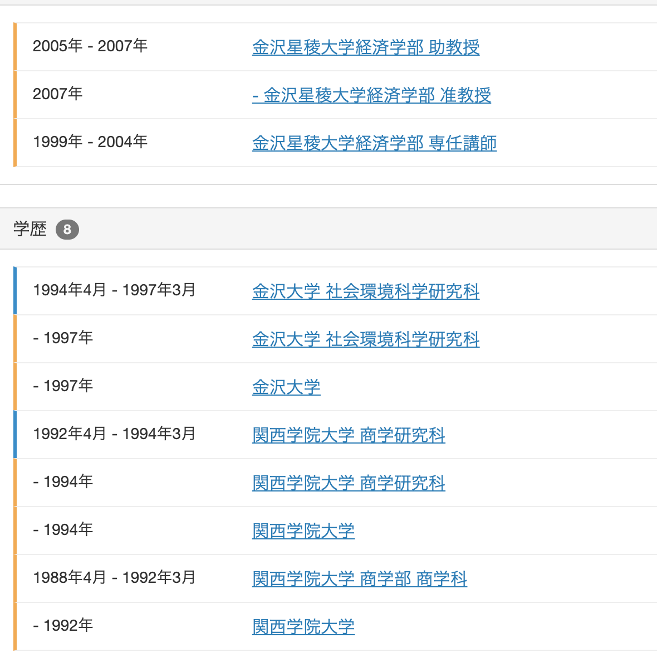This screenshot has height=662, width=657.
Task: Click the date text 1988年4月 - 1992年3月
Action: (x=114, y=577)
